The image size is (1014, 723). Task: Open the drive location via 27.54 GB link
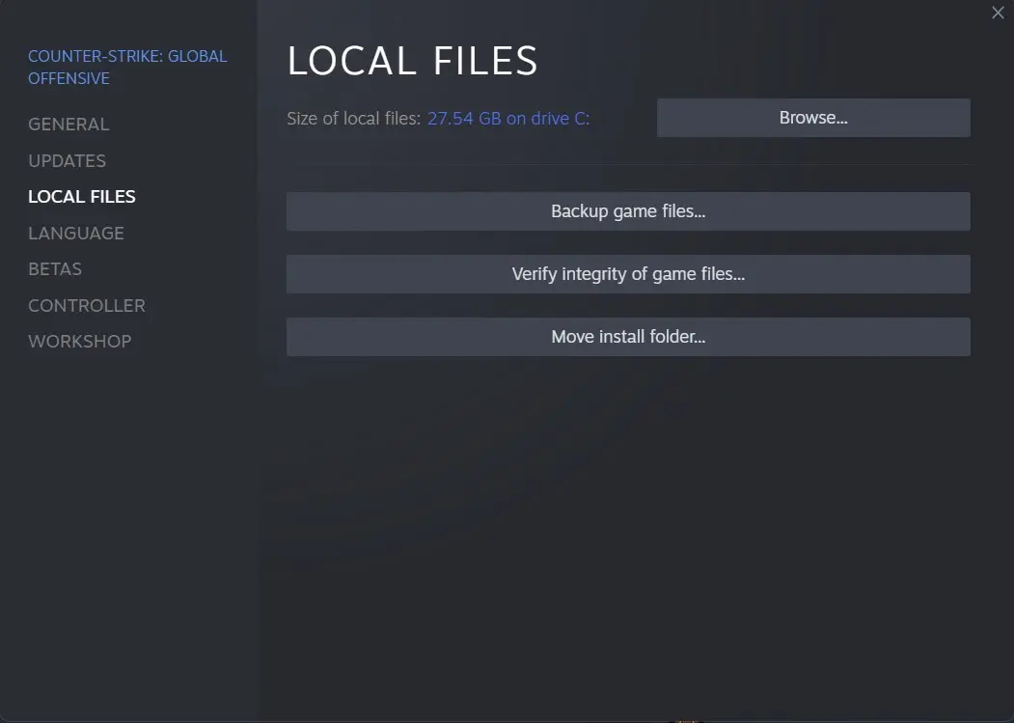(x=508, y=118)
